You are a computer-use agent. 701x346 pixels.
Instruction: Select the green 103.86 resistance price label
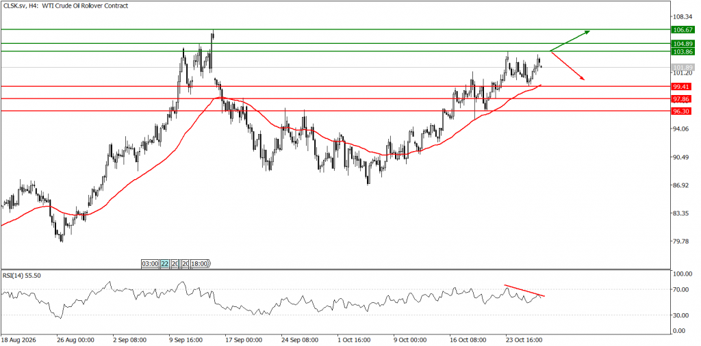[683, 51]
